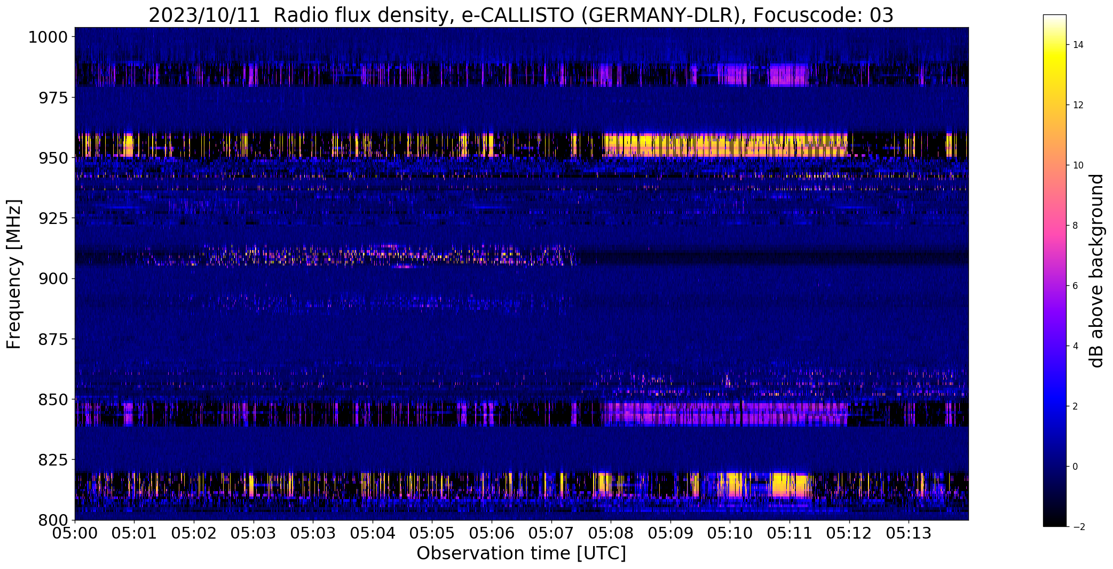
Task: Select the 850 MHz y-axis tick label
Action: click(x=53, y=399)
